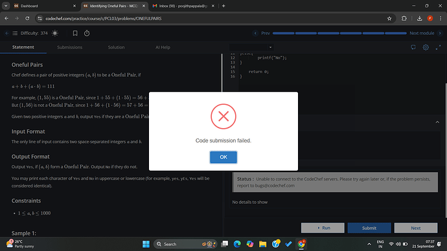Image resolution: width=447 pixels, height=251 pixels.
Task: Click the status message about CodeChef servers
Action: pyautogui.click(x=336, y=182)
